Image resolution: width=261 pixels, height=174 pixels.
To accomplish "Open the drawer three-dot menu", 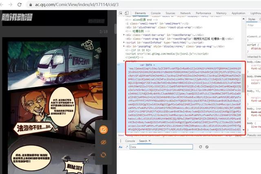I will click(x=121, y=141).
